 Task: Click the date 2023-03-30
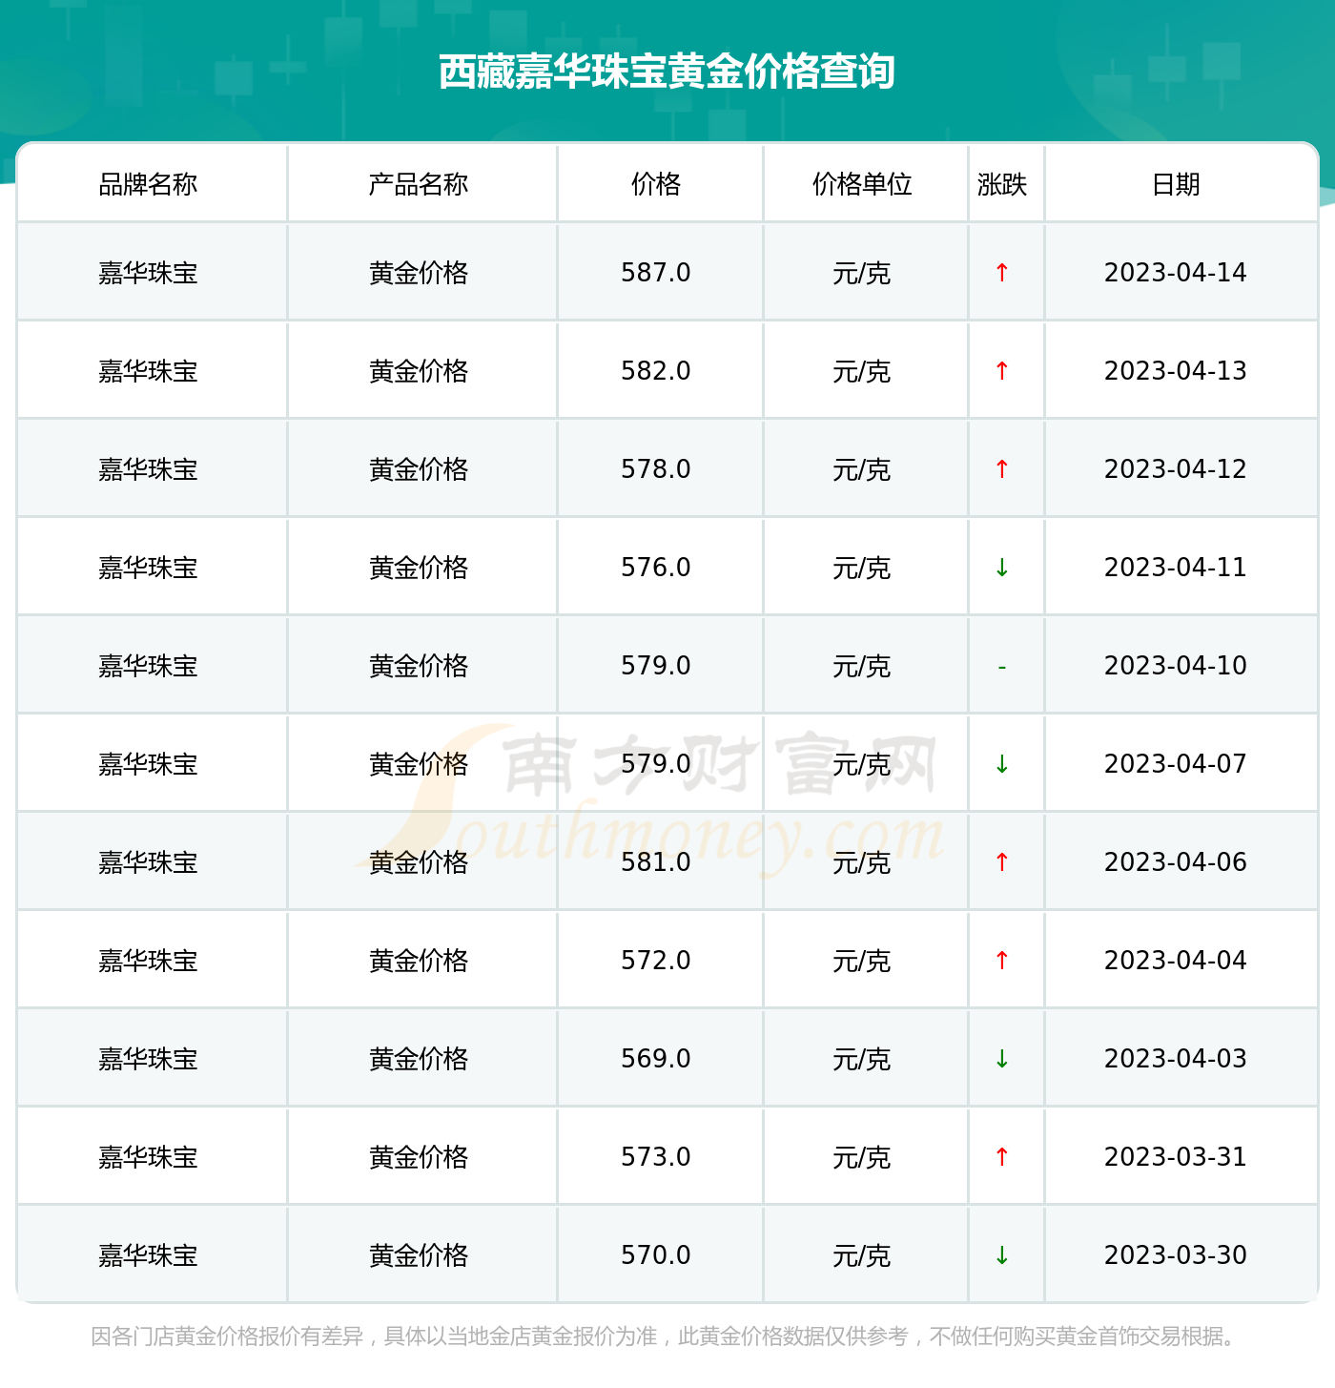coord(1176,1255)
